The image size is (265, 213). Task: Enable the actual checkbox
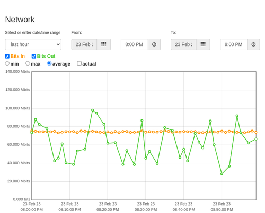pos(79,63)
